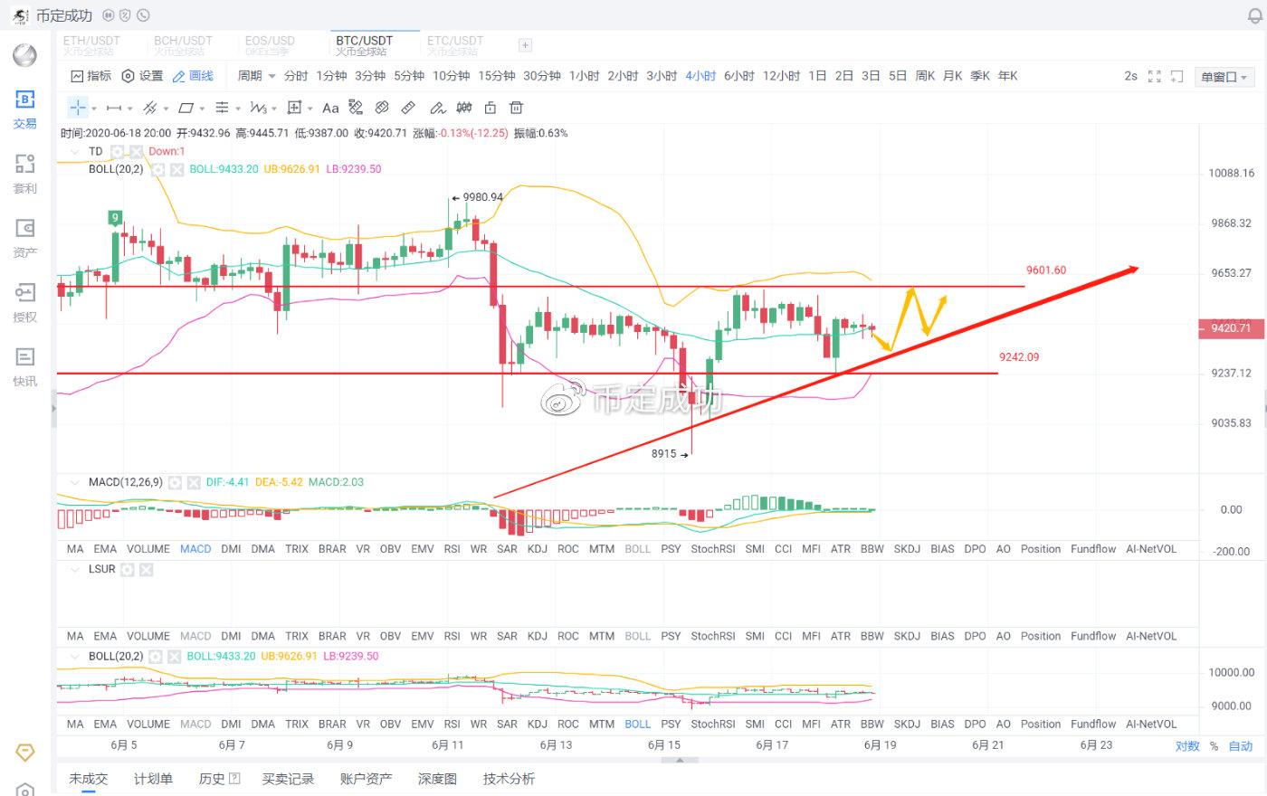1267x796 pixels.
Task: Activate the 画线 drawing mode
Action: coord(193,76)
